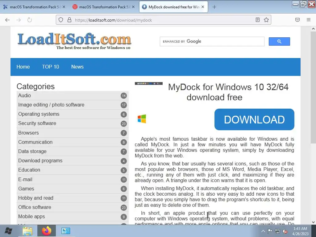Open the control panel taskbar app icon
316x237 pixels.
pyautogui.click(x=65, y=231)
